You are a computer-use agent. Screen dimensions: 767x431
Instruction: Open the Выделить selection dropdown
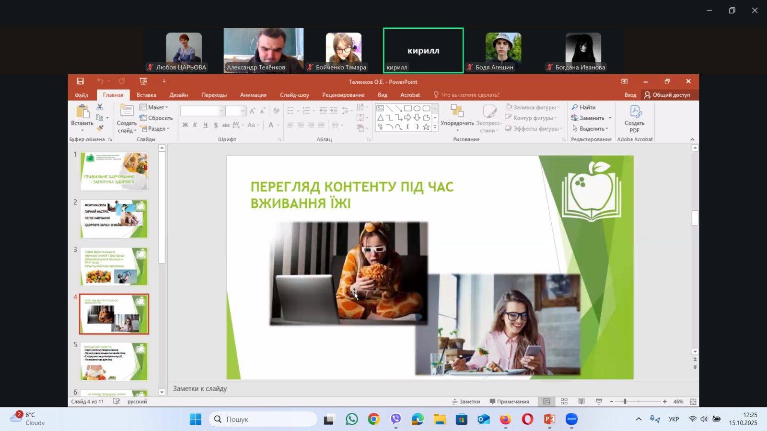coord(591,129)
